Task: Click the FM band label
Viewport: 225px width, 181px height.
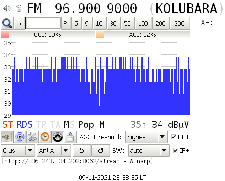Action: [34, 8]
